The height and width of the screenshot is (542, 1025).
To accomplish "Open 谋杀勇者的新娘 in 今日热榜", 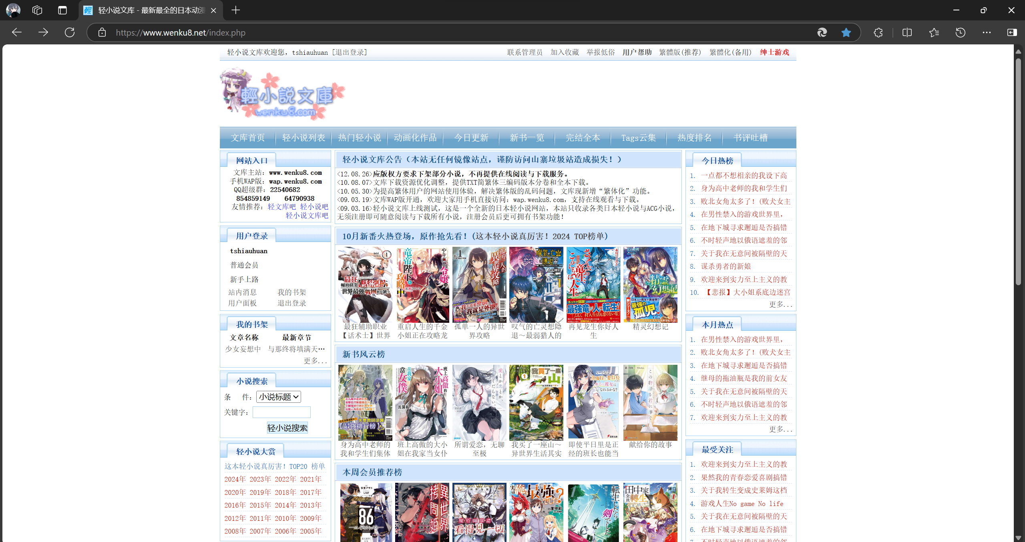I will click(x=726, y=266).
